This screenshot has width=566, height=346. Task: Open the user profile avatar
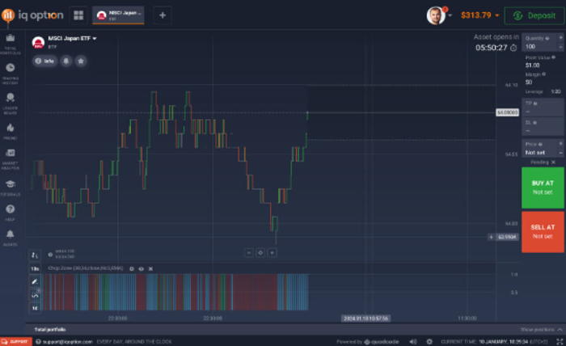436,15
